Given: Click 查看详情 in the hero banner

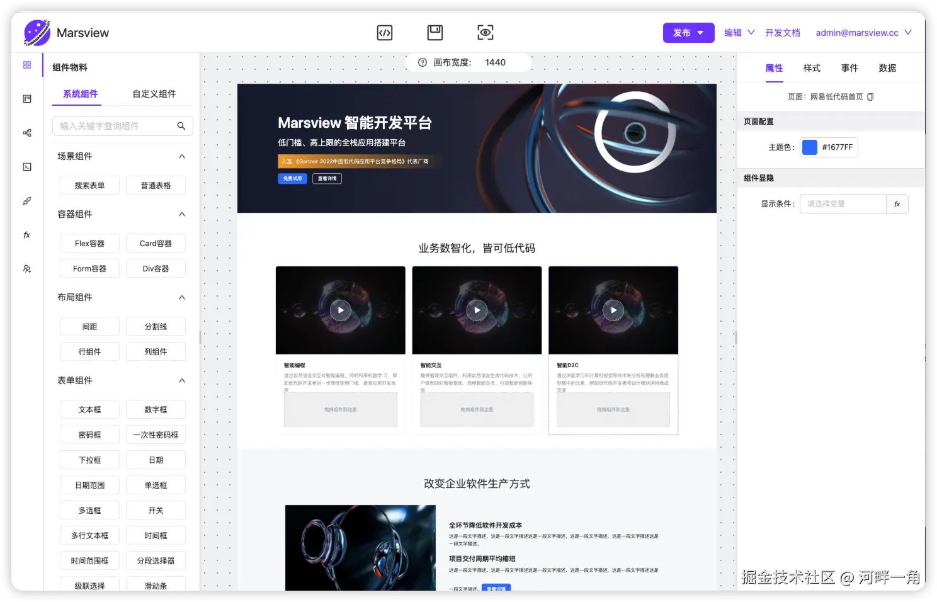Looking at the screenshot, I should tap(327, 179).
